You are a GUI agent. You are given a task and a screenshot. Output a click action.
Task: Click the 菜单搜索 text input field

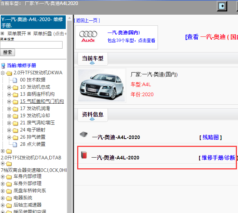point(31,45)
